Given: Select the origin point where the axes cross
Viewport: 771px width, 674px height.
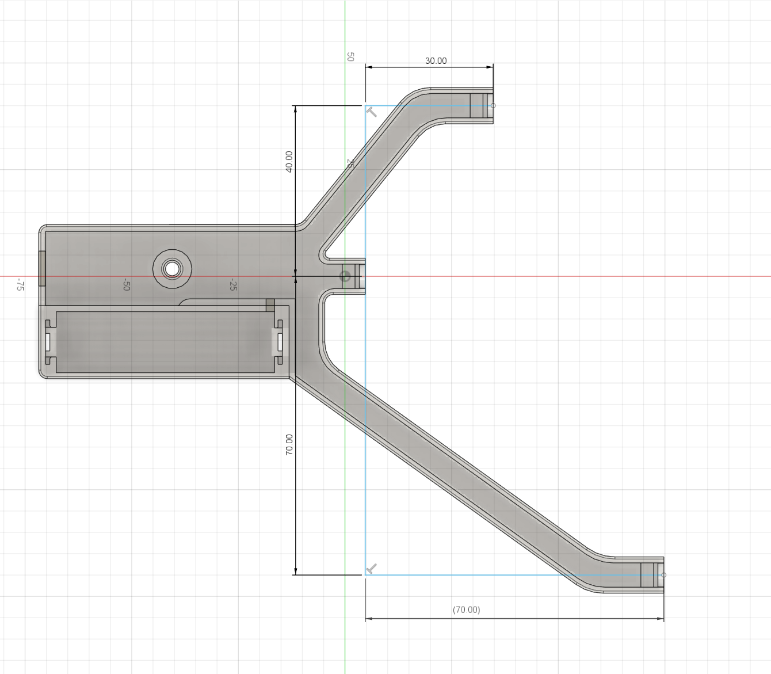Looking at the screenshot, I should 345,276.
